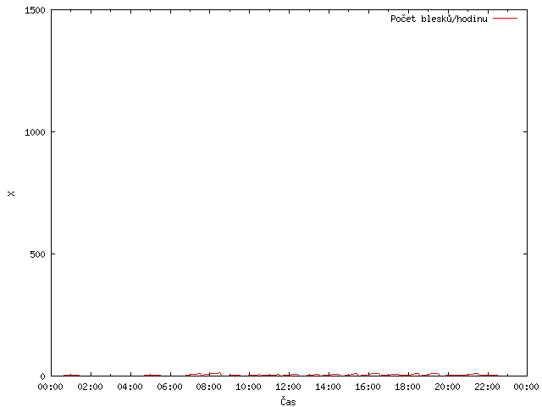Click the x-axis title "Čas"
The height and width of the screenshot is (407, 542).
[x=288, y=401]
